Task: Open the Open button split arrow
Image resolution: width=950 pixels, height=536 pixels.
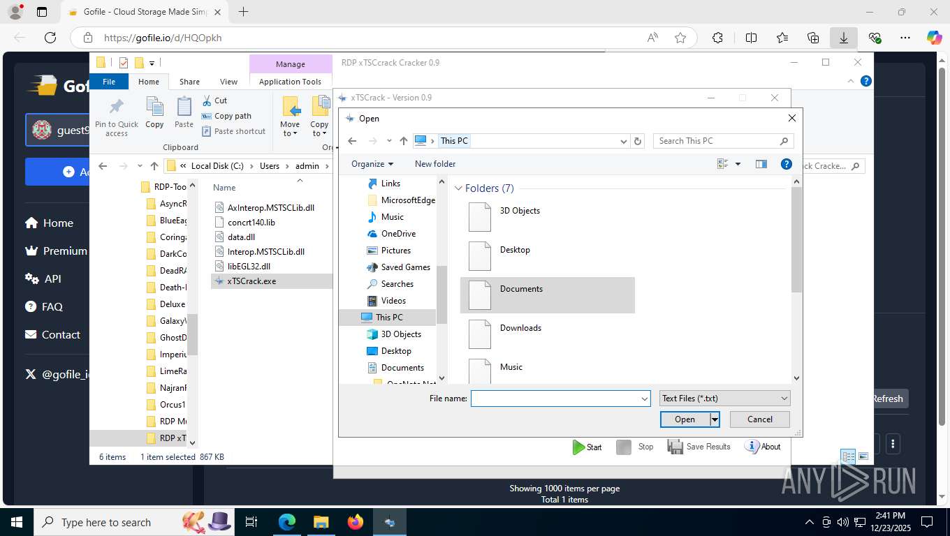Action: (715, 419)
